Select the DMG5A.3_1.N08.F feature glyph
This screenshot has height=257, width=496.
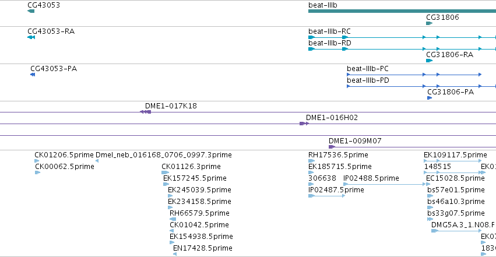coord(456,231)
